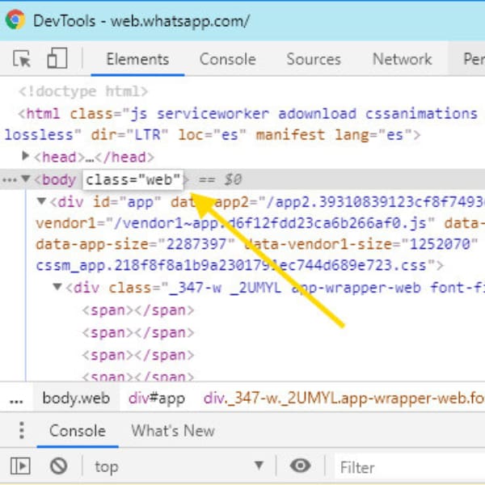This screenshot has width=485, height=485.
Task: Click the body.web breadcrumb
Action: coord(76,398)
